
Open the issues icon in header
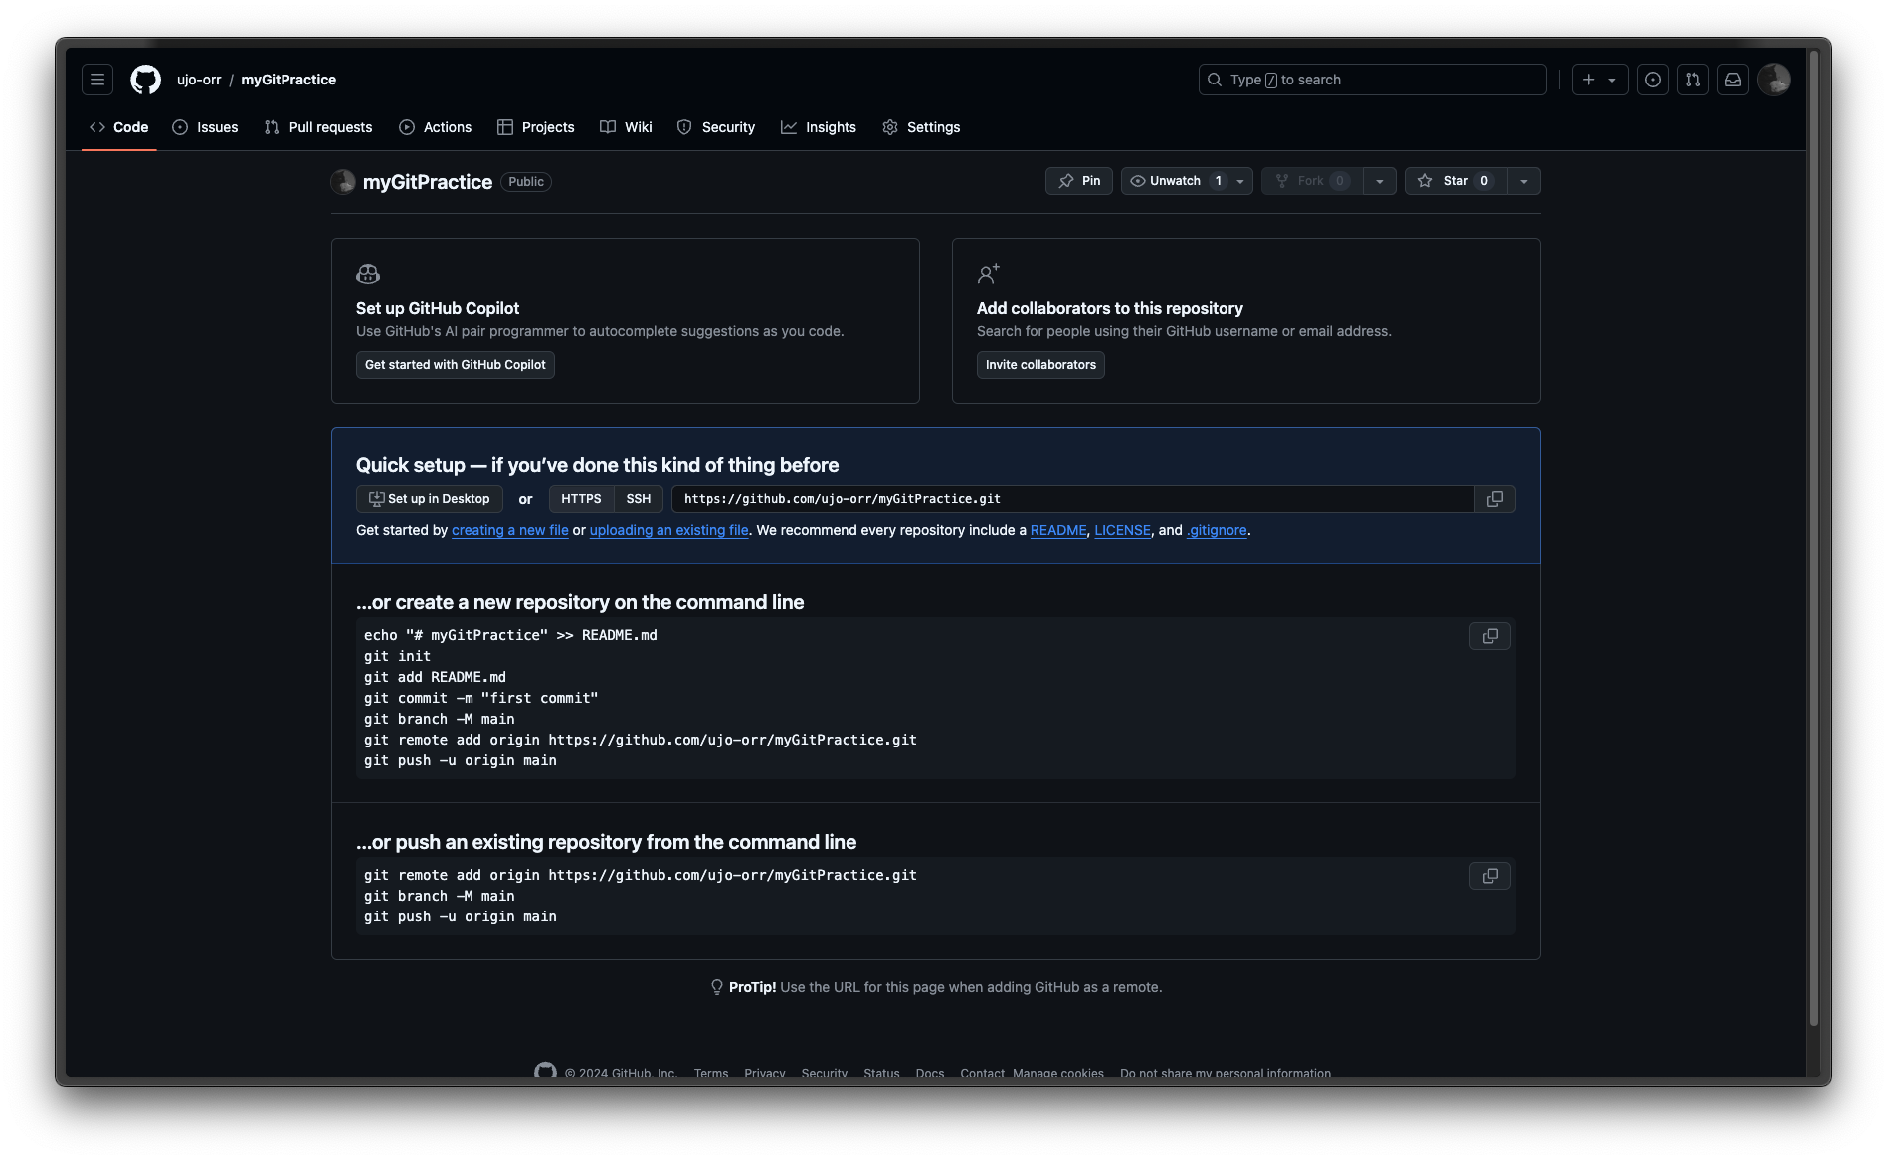(x=1653, y=80)
